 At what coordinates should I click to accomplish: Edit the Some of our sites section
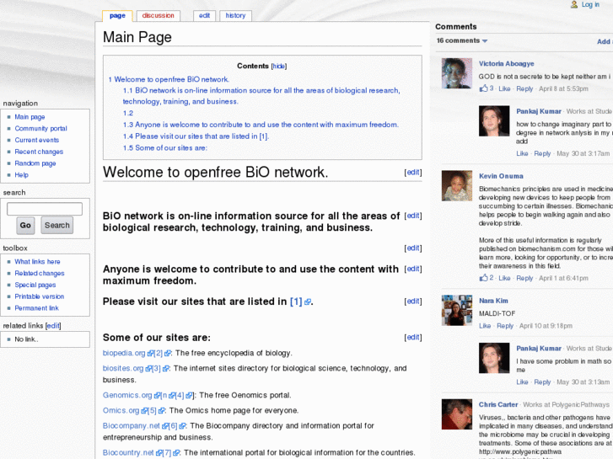click(413, 338)
